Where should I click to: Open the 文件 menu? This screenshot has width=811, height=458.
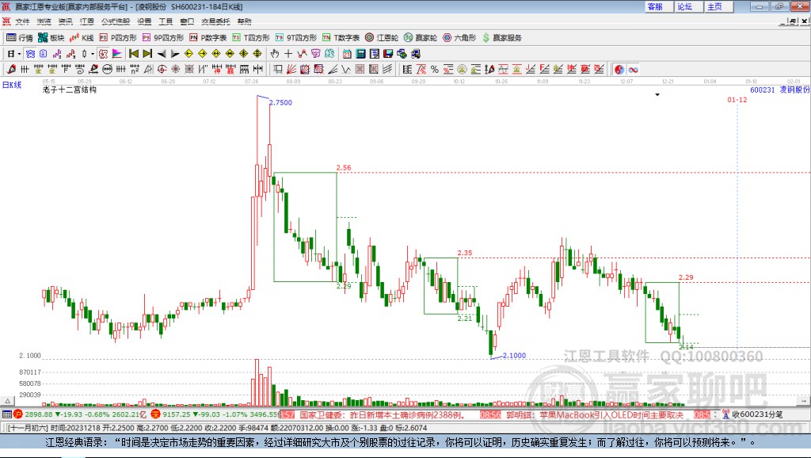(22, 21)
